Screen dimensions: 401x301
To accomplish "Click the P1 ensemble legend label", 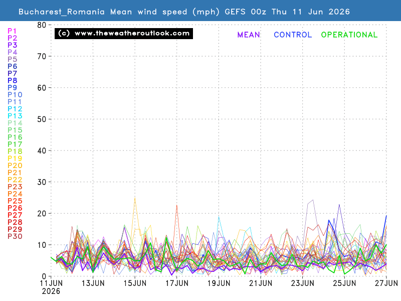I will pos(12,31).
